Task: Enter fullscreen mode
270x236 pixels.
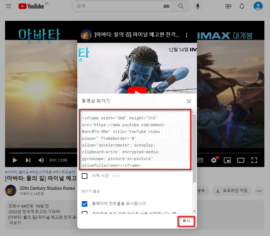Action: [254, 160]
